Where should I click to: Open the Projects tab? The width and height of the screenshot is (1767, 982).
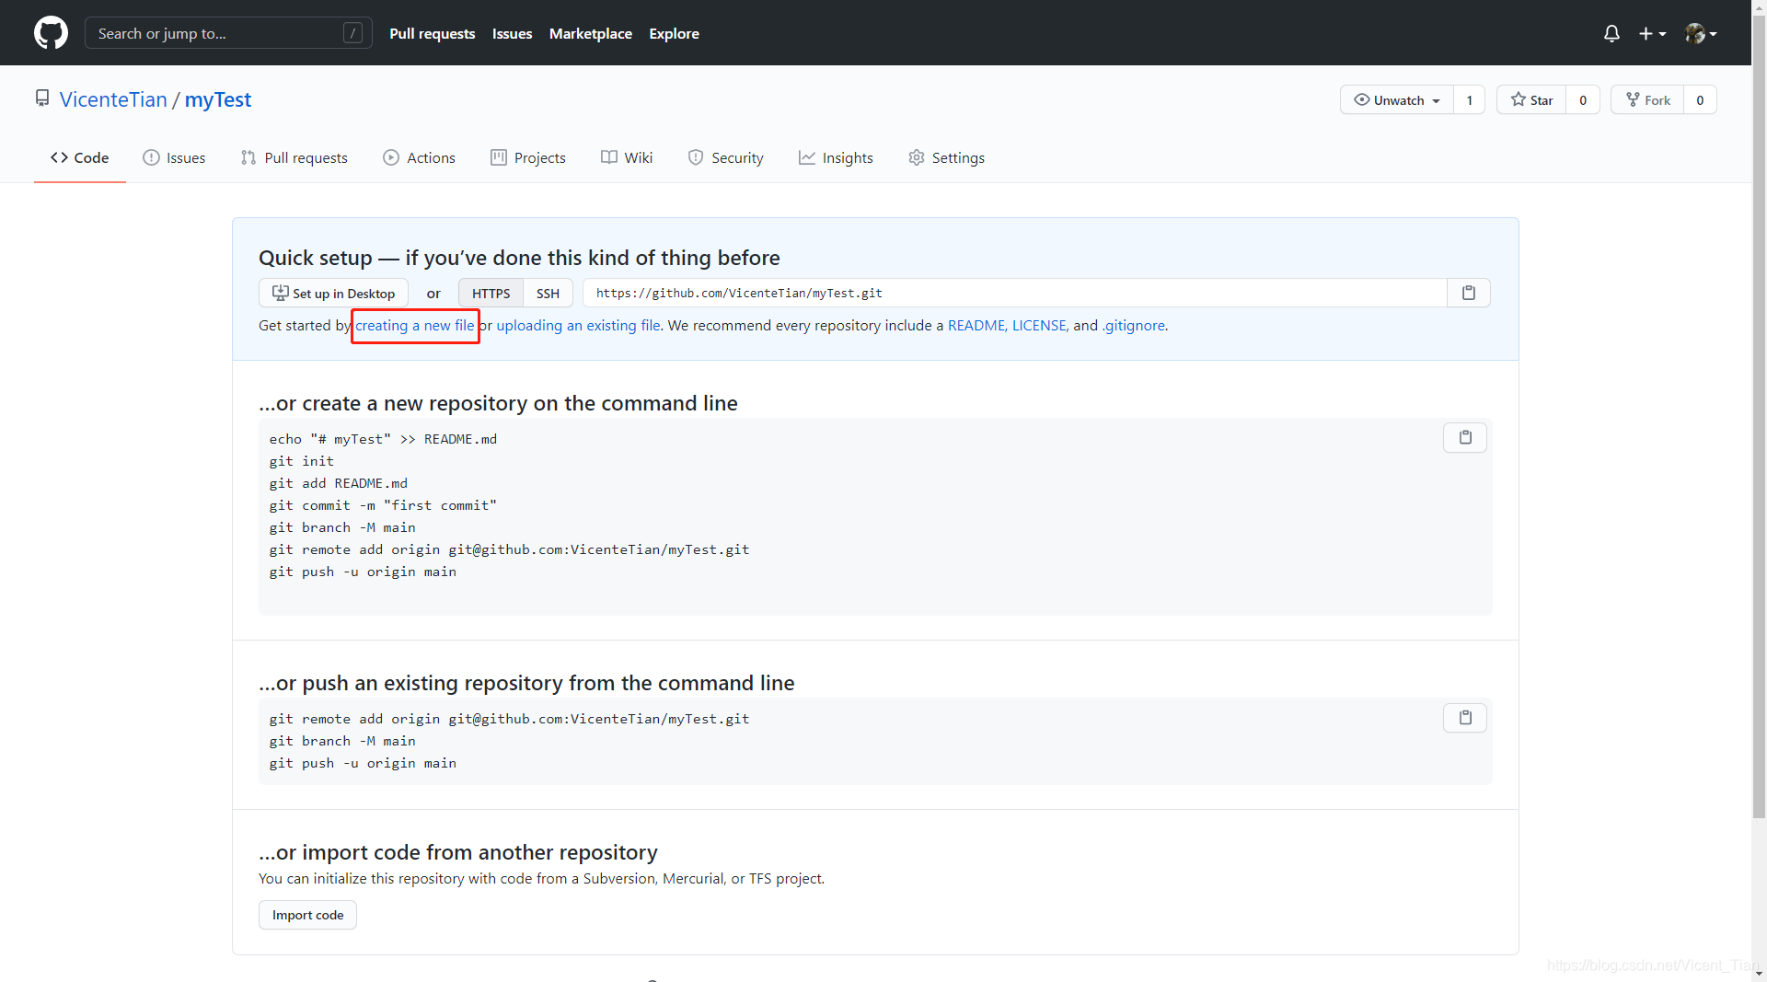(x=528, y=157)
